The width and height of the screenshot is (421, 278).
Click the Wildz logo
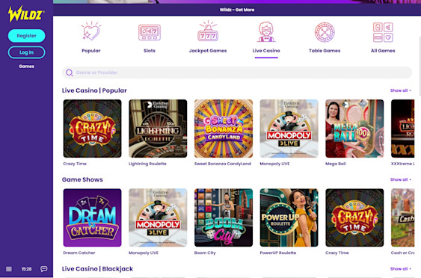pos(26,13)
